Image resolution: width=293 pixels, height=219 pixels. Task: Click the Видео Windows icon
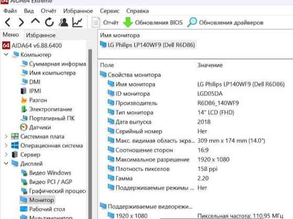(24, 173)
